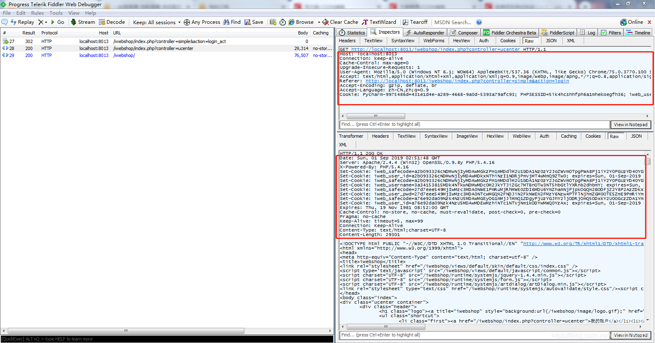Switch to the Inspectors tab
The image size is (655, 343).
pyautogui.click(x=385, y=32)
